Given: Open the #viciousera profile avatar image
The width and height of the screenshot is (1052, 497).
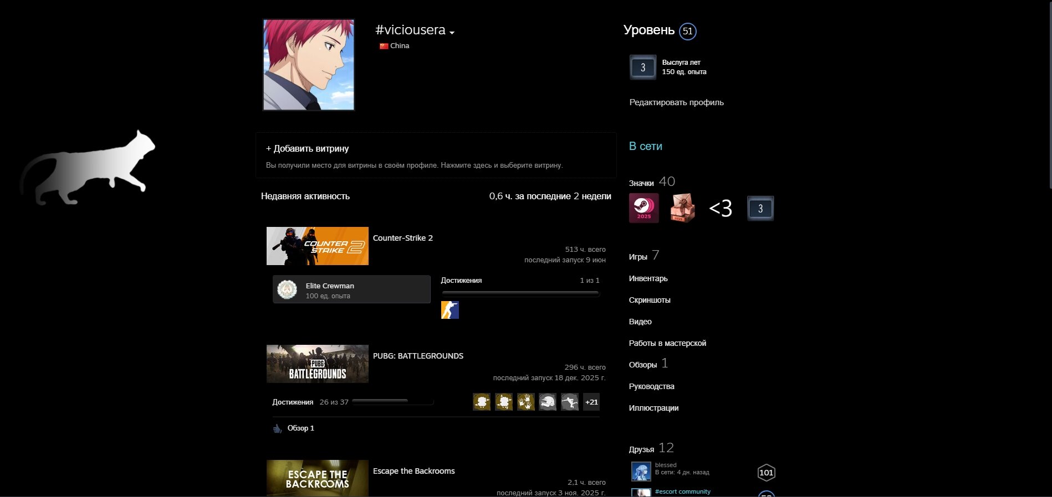Looking at the screenshot, I should tap(309, 65).
